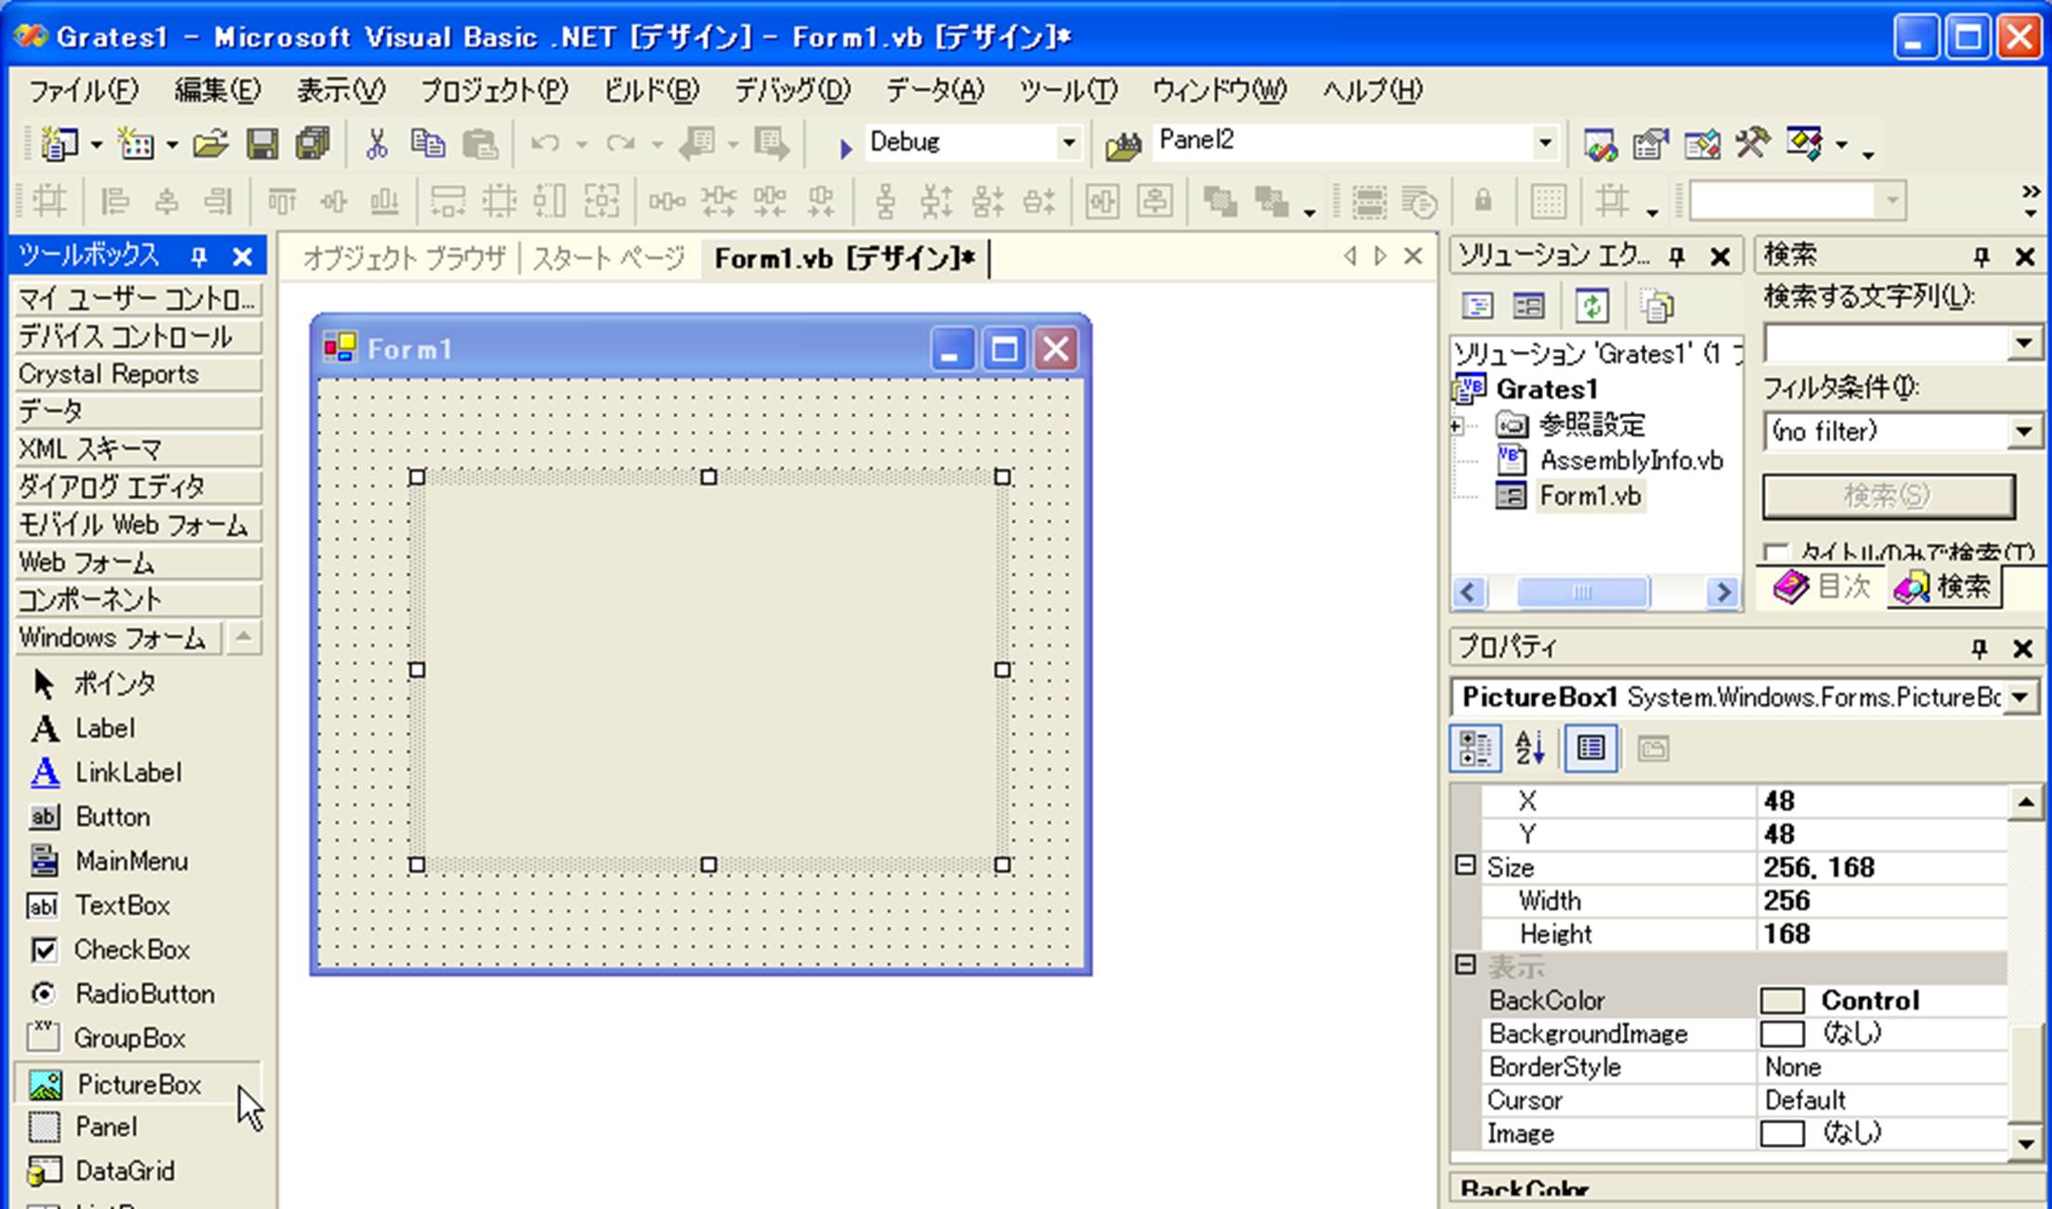Collapse the Size property node
The image size is (2052, 1209).
click(1465, 865)
